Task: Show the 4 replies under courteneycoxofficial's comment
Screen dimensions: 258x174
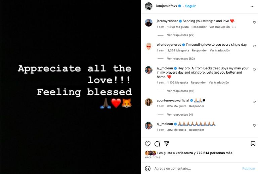Action: [x=180, y=114]
